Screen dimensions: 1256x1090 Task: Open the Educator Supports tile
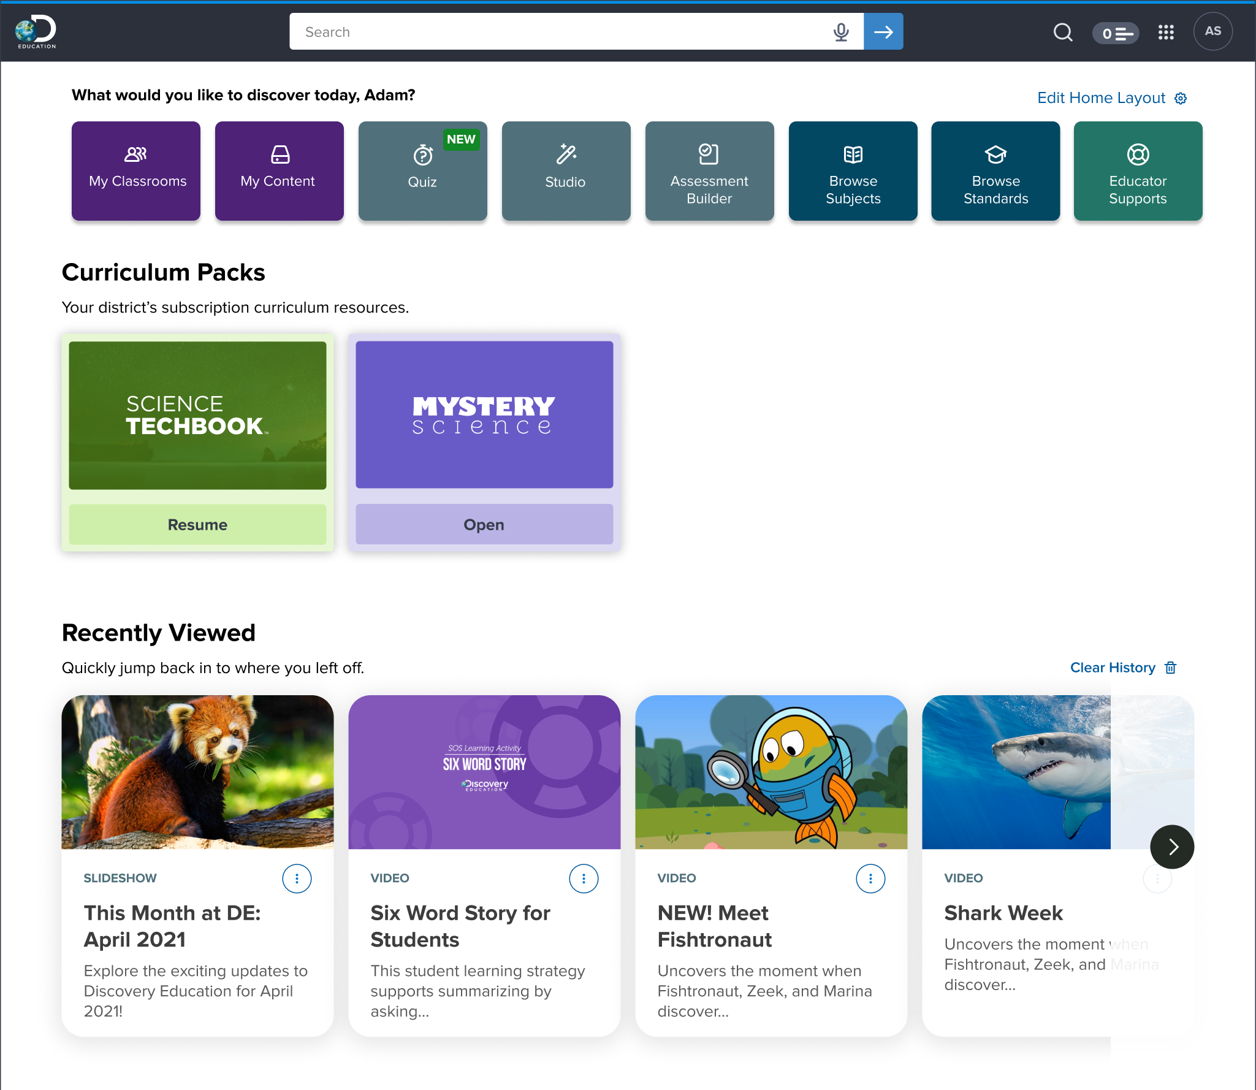1138,171
